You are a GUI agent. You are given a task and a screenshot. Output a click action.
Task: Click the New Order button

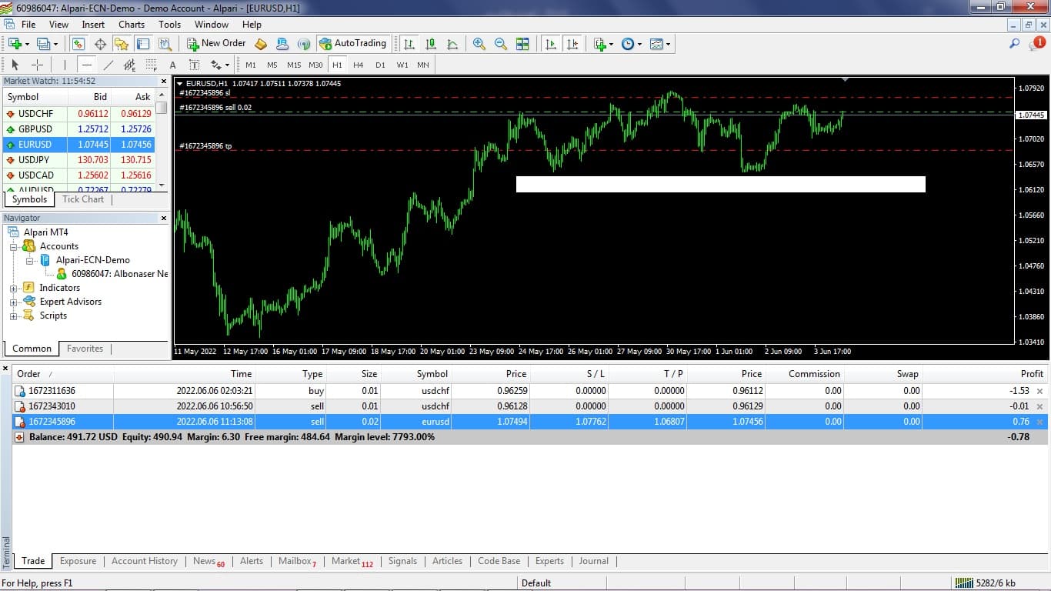(216, 44)
